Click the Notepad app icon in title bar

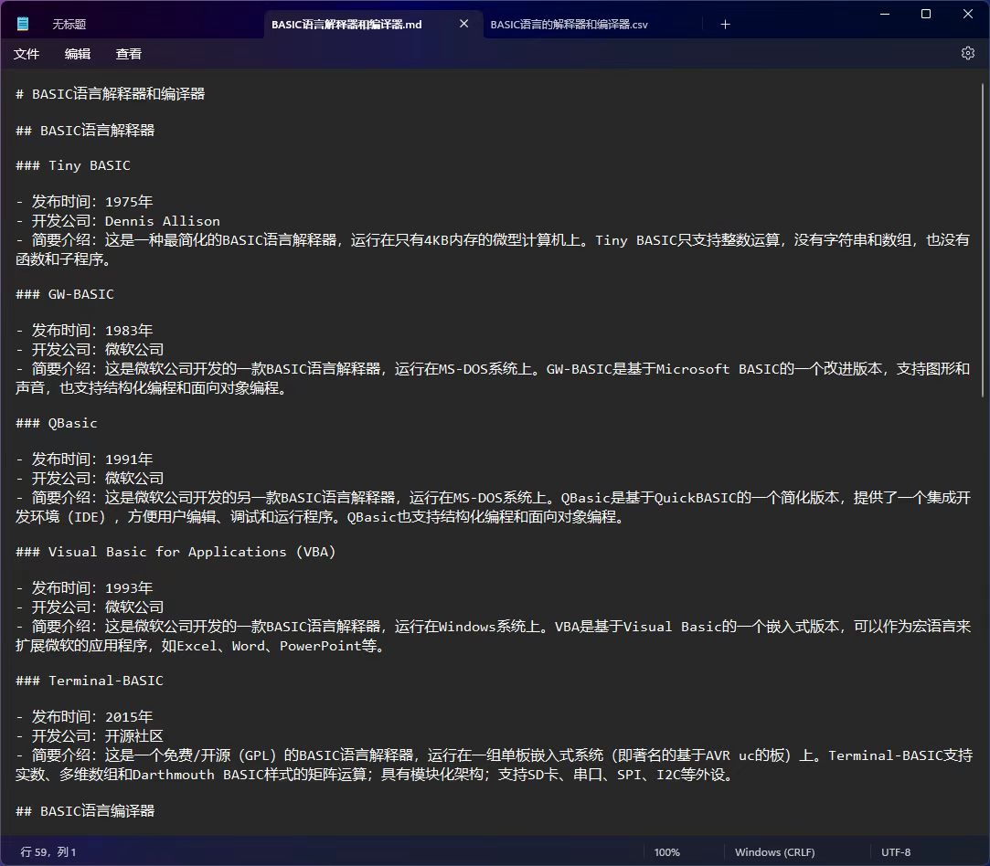20,22
